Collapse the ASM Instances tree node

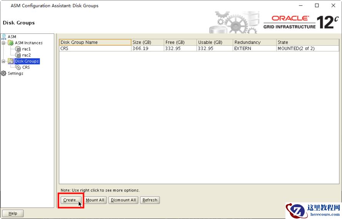(3, 43)
